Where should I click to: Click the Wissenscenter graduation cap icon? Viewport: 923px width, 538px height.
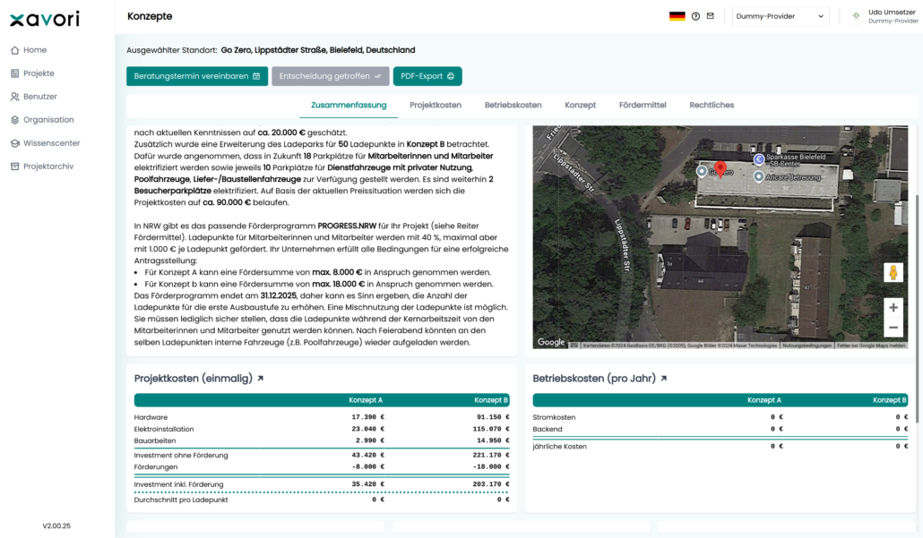click(x=14, y=143)
